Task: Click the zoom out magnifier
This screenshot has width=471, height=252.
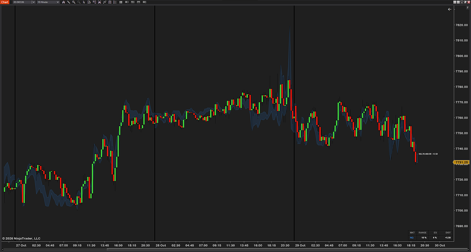Action: click(79, 2)
